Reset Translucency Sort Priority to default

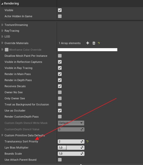coord(88,141)
